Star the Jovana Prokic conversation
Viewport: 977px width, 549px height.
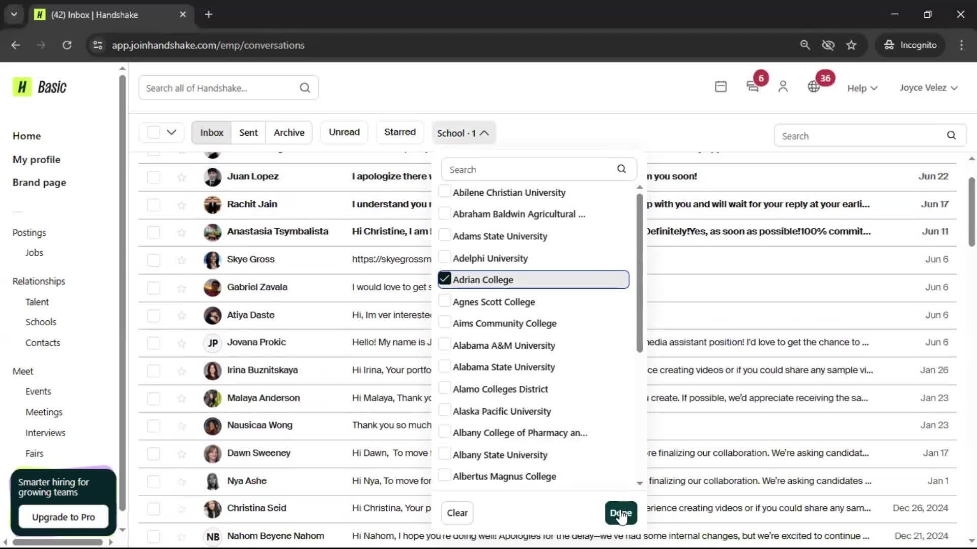click(x=182, y=343)
